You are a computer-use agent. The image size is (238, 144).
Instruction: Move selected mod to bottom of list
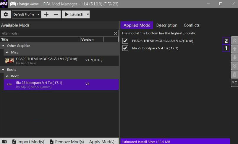[234, 66]
